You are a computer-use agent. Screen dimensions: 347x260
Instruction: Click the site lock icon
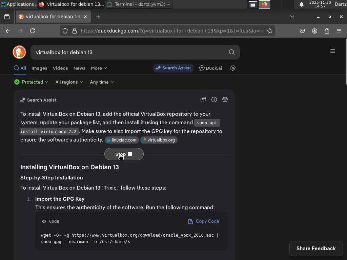click(x=75, y=31)
